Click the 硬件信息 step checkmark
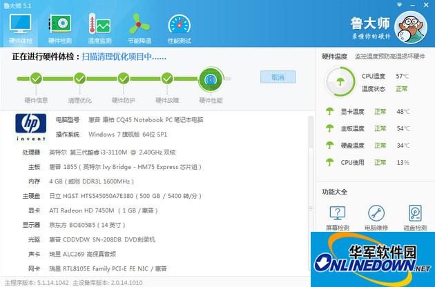Viewport: 435px width, 287px height. click(x=36, y=79)
